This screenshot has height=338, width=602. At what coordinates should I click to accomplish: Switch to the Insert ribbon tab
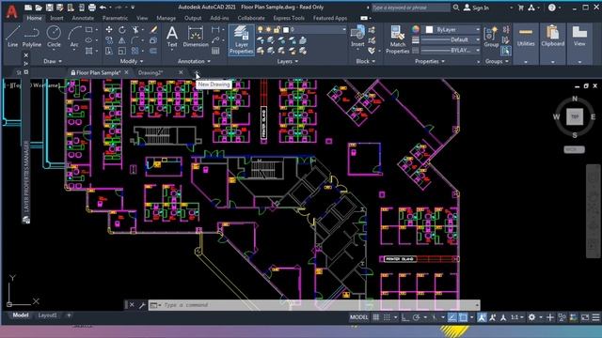coord(56,18)
